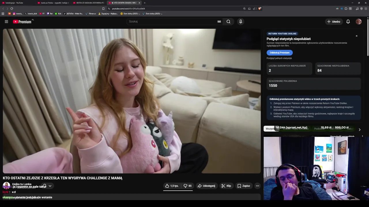Viewport: 369px width, 207px height.
Task: Open the Rat Twitch bookmark
Action: (x=50, y=14)
